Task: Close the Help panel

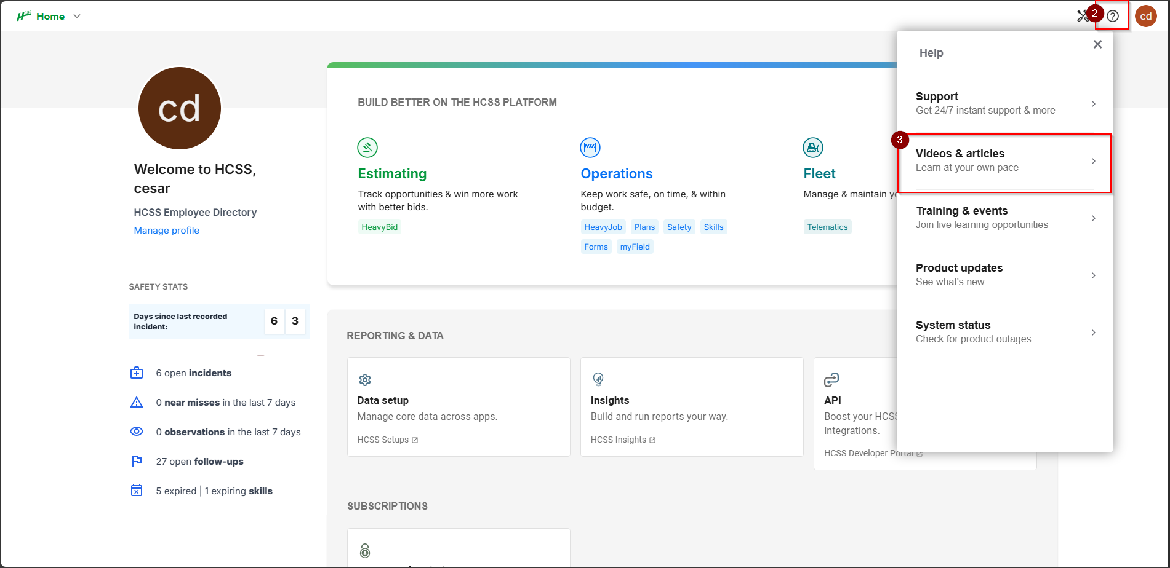Action: click(1097, 44)
